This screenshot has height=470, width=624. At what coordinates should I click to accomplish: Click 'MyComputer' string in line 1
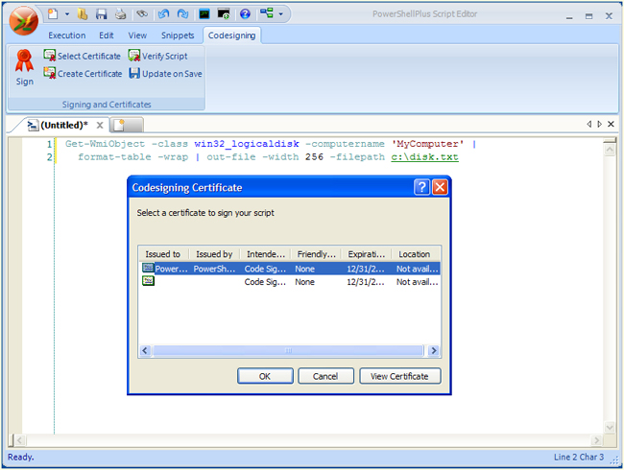pos(427,144)
